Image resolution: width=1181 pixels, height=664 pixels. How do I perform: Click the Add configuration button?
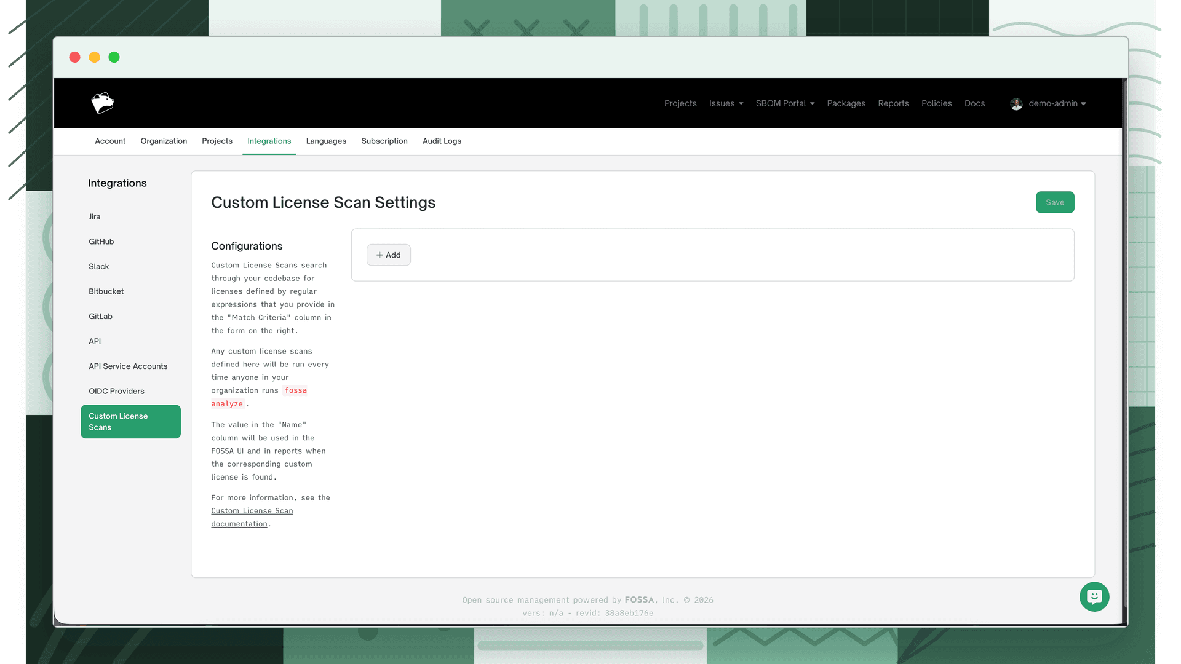click(x=389, y=255)
